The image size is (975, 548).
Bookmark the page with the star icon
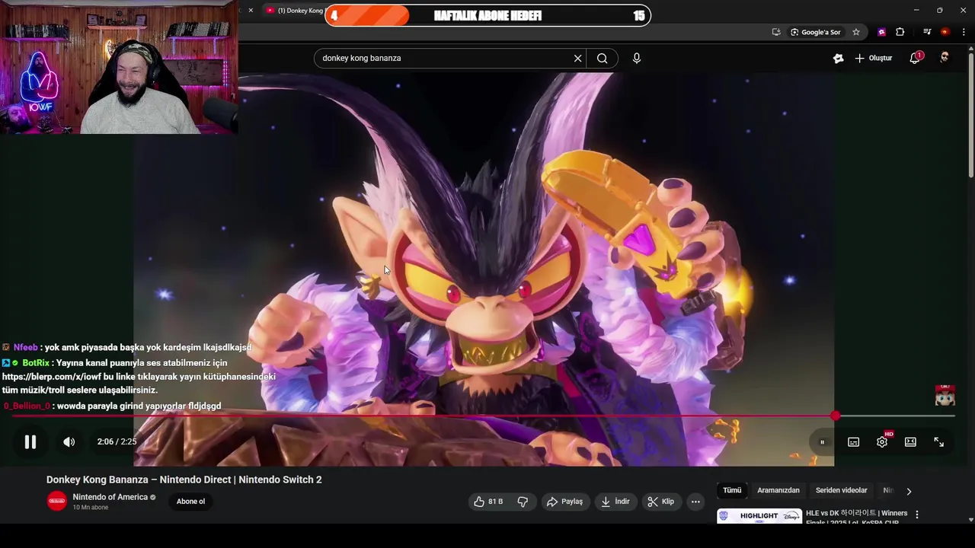coord(856,32)
